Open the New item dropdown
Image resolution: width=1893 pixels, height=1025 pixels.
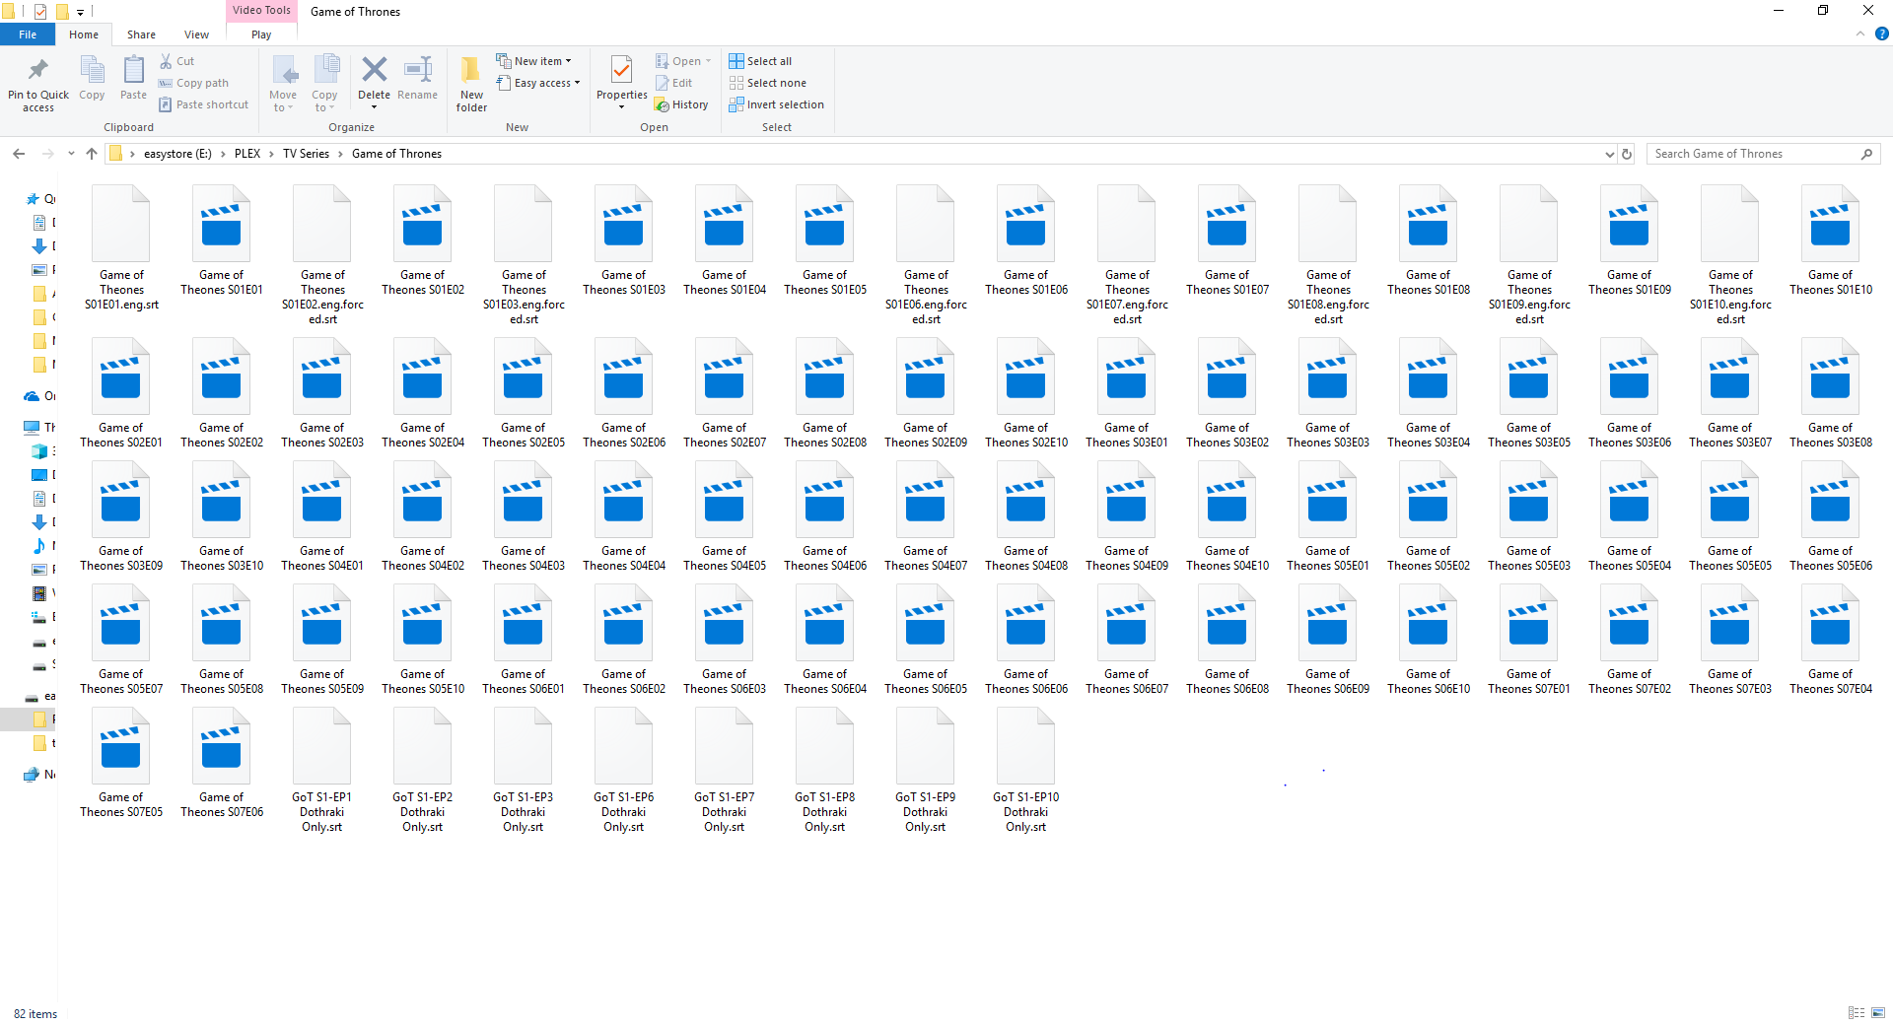tap(533, 61)
